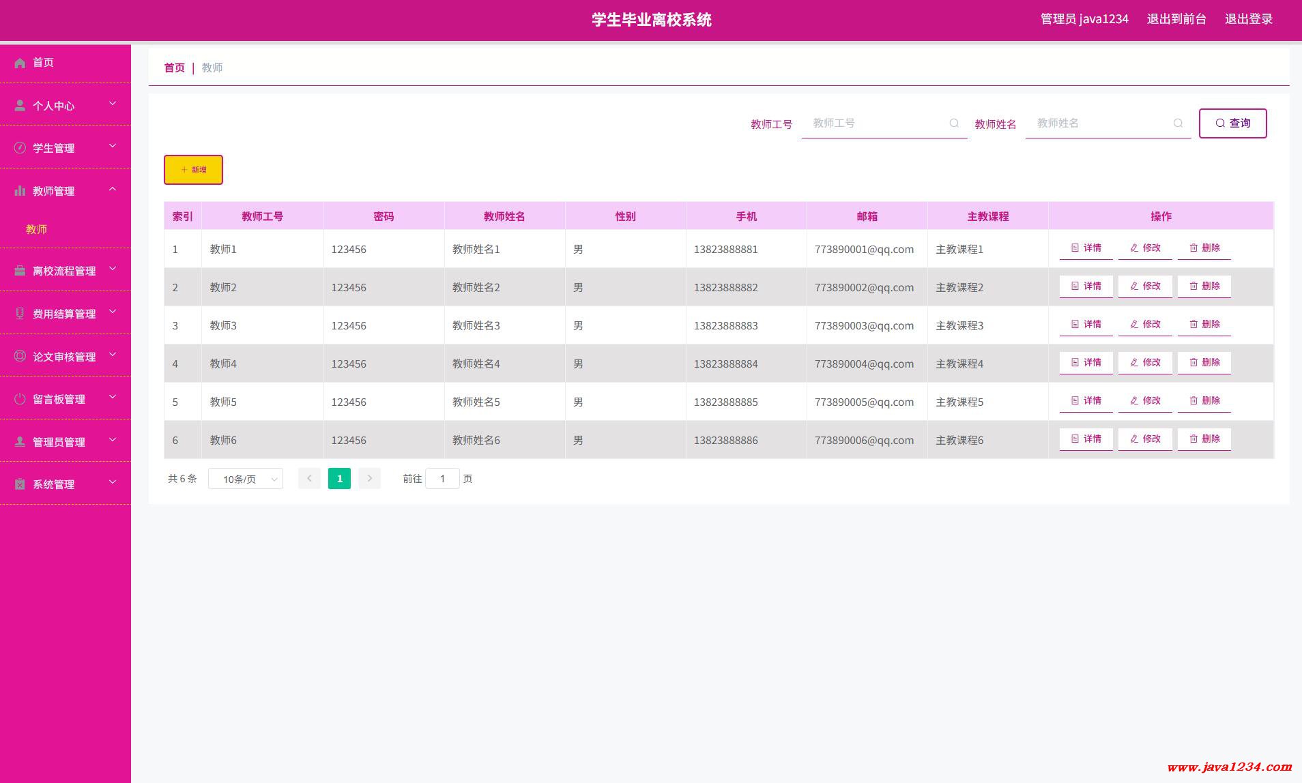Click the home icon in sidebar
This screenshot has height=783, width=1302.
20,63
